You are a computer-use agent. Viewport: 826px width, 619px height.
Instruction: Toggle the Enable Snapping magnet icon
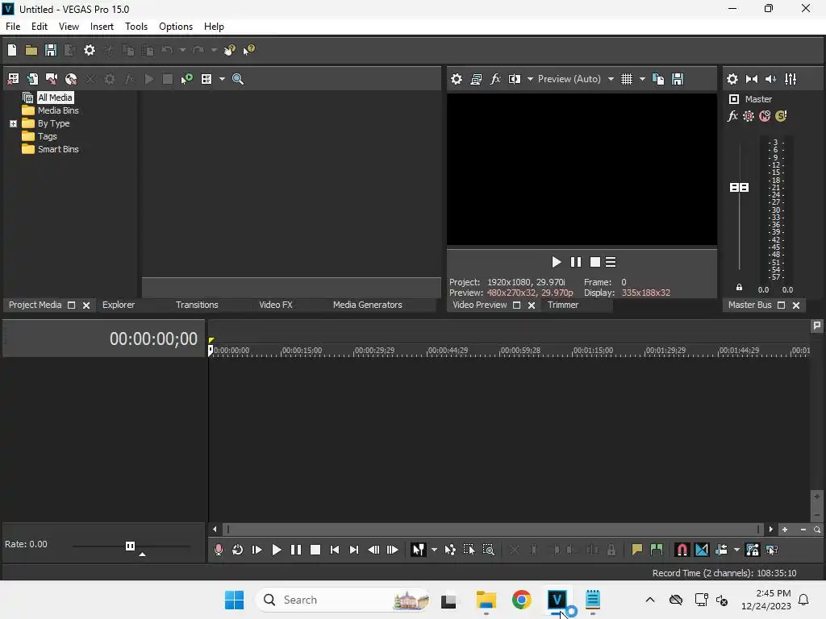[x=682, y=550]
